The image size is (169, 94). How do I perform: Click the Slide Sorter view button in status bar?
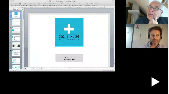coord(13,70)
